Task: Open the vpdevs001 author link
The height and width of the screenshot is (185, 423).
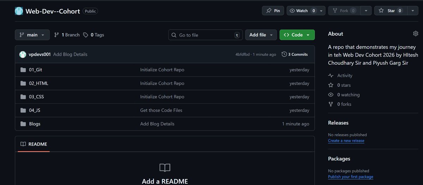Action: pos(40,55)
